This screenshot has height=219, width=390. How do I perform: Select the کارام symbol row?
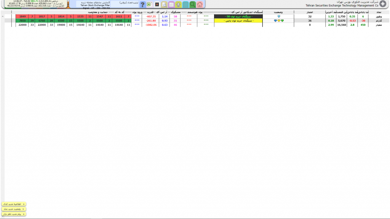coord(379,21)
